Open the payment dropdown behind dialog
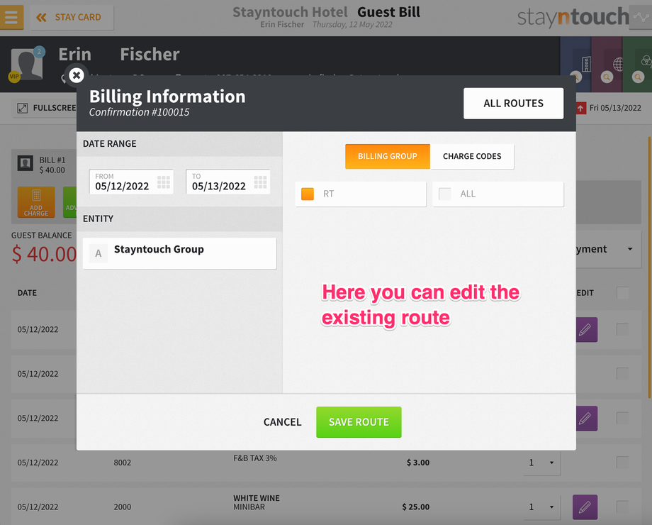The image size is (652, 525). coord(608,249)
